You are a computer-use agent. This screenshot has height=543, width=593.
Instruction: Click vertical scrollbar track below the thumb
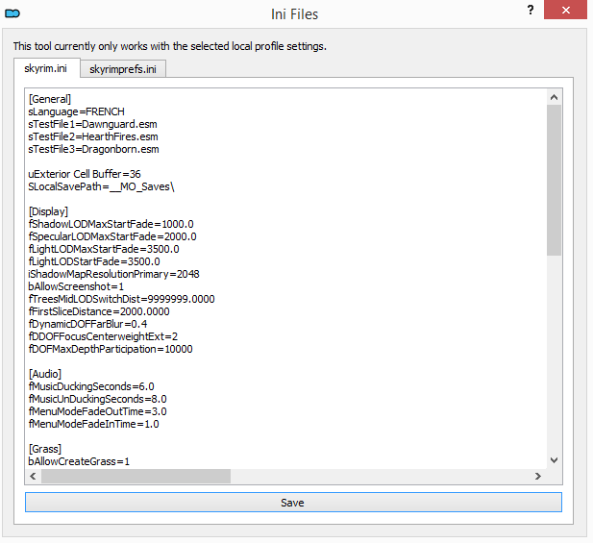point(554,355)
